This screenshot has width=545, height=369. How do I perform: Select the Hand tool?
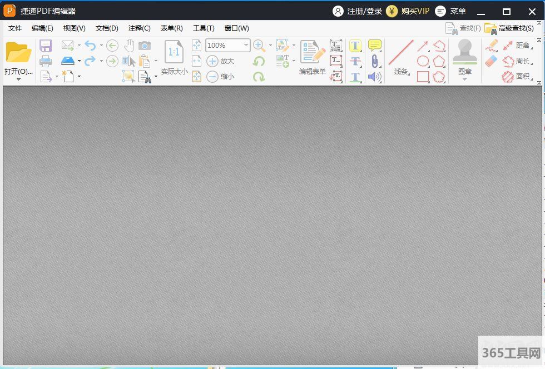click(129, 46)
